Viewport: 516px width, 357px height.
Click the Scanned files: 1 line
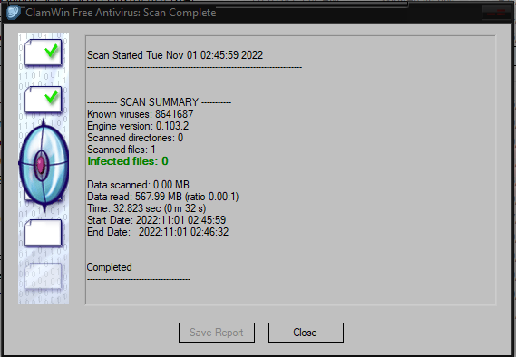(122, 150)
